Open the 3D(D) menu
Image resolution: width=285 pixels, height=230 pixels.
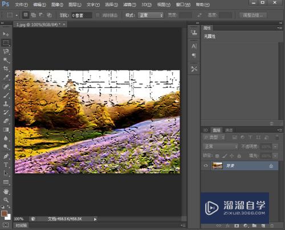tap(146, 5)
